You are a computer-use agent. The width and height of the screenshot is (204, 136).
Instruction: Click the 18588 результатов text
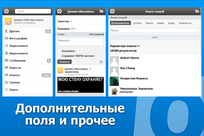pyautogui.click(x=123, y=51)
